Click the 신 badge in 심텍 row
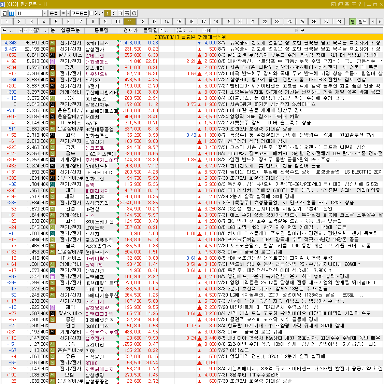This screenshot has width=384, height=384. tap(53, 184)
